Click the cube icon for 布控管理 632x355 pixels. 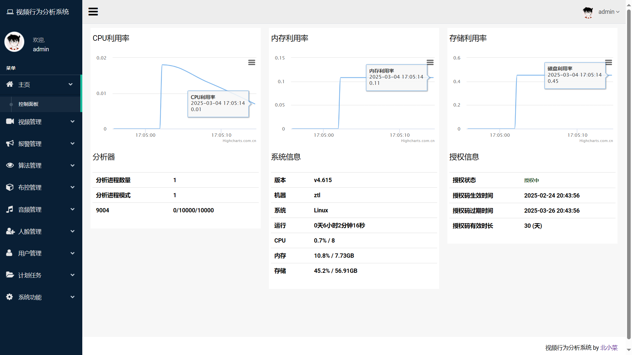[x=10, y=187]
